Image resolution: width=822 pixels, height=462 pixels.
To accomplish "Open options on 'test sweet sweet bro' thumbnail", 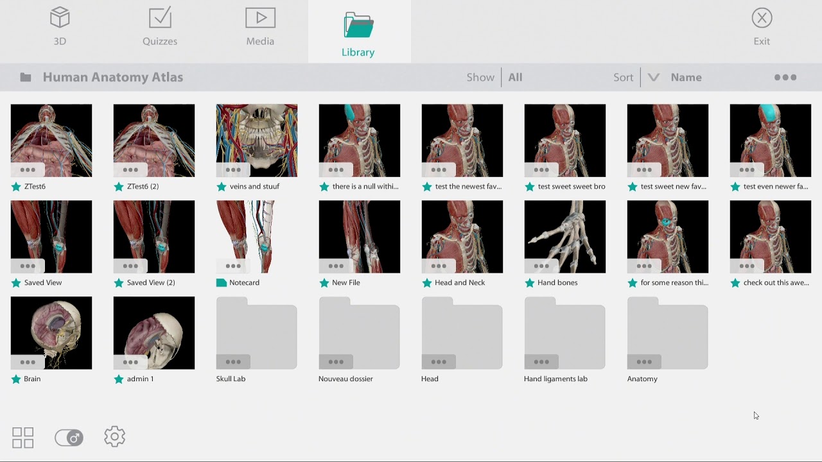I will [541, 170].
